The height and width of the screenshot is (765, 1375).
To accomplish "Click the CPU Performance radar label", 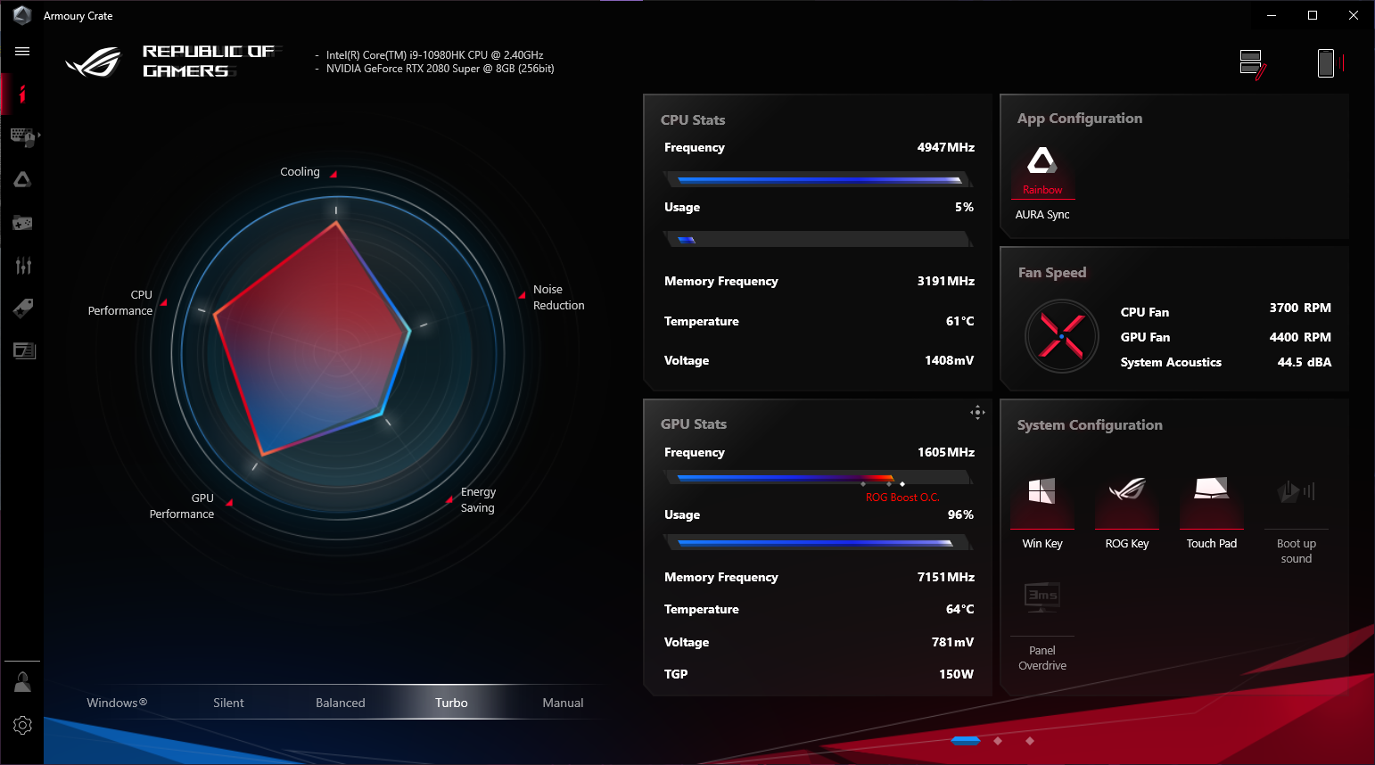I will coord(120,302).
